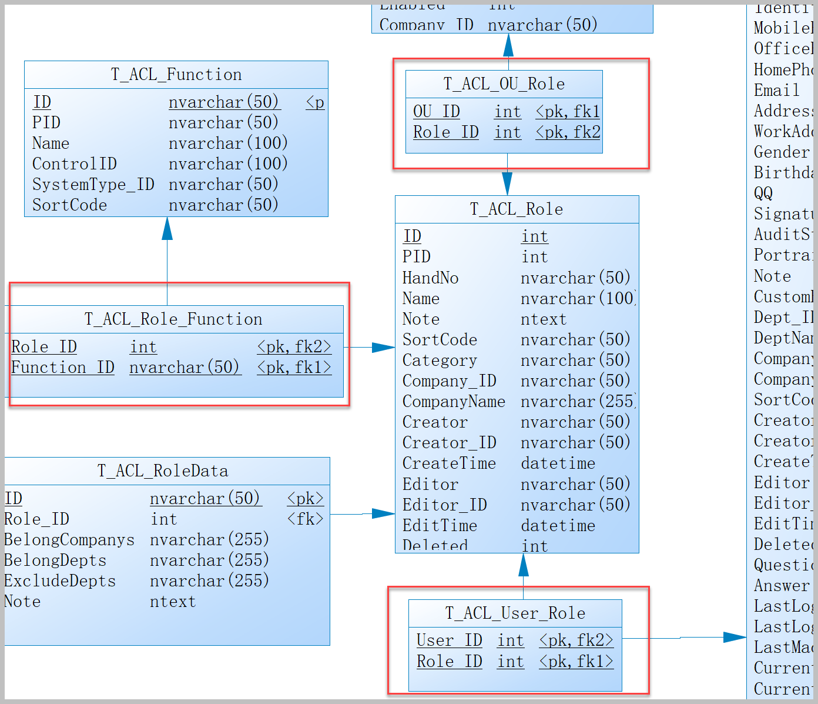Image resolution: width=818 pixels, height=704 pixels.
Task: Click ControlID column in T_ACL_Function
Action: [x=75, y=164]
